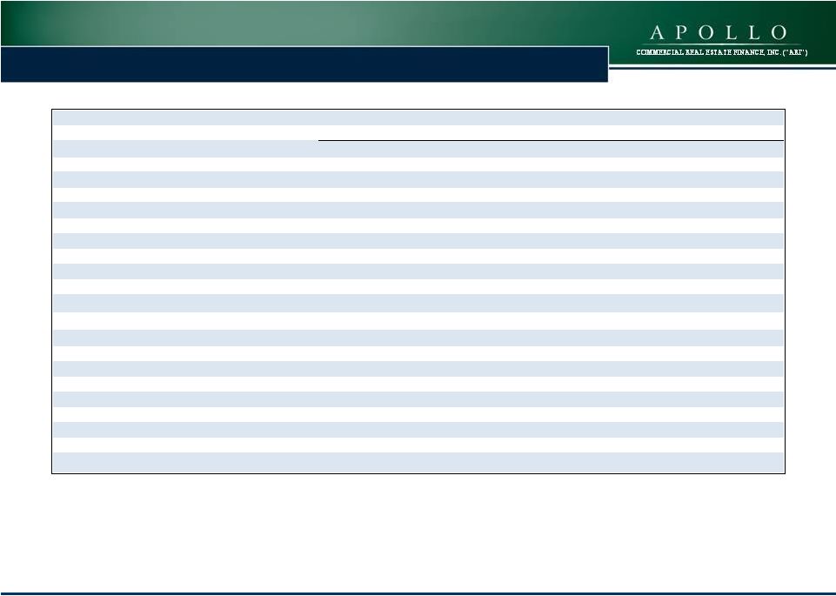
Task: Click the table's upper-left corner
Action: 52,110
